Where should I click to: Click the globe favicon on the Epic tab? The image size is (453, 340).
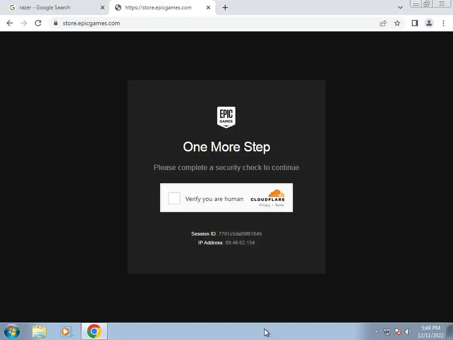(118, 8)
